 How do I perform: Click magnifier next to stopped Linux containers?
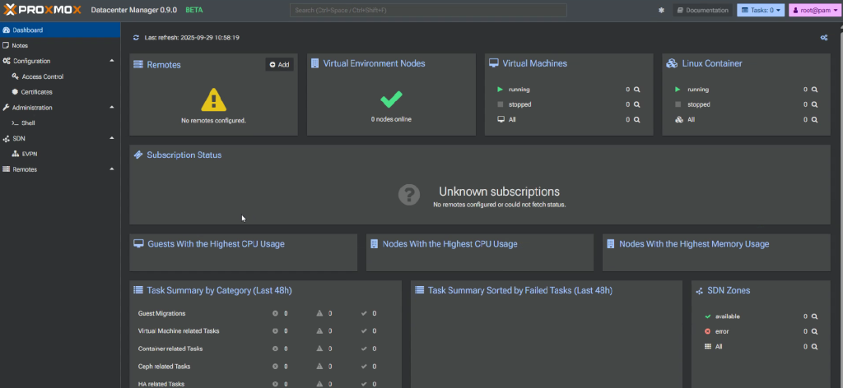click(814, 104)
